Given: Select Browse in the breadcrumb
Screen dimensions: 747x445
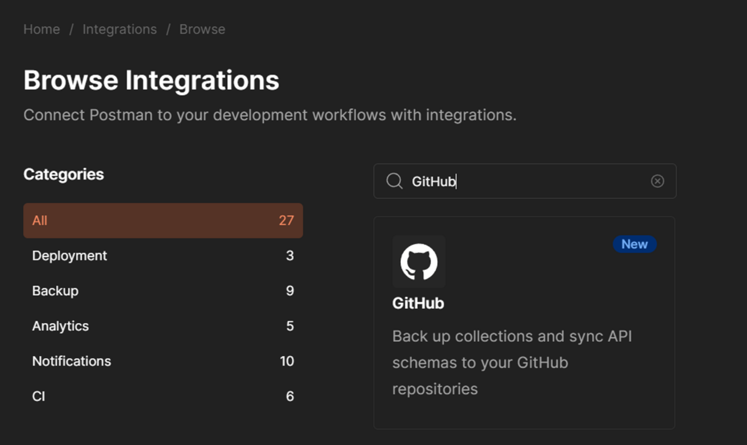Looking at the screenshot, I should 202,29.
